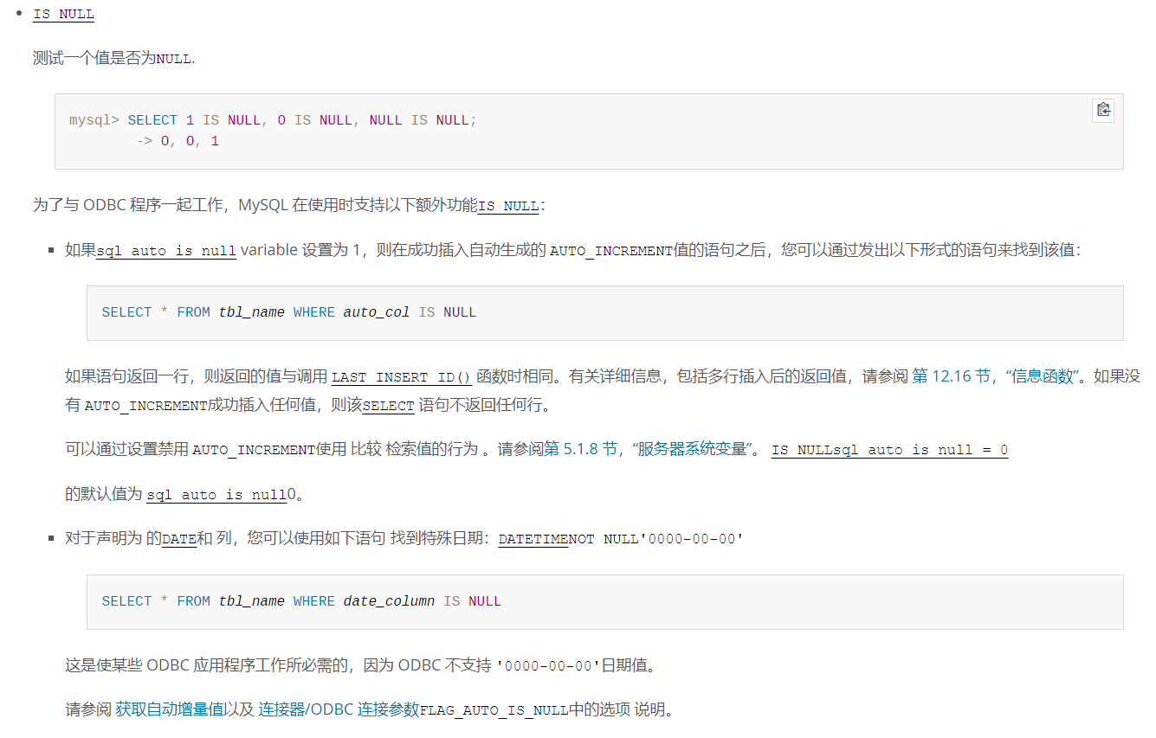Open Connector/ODBC connection parameters link

coord(339,709)
